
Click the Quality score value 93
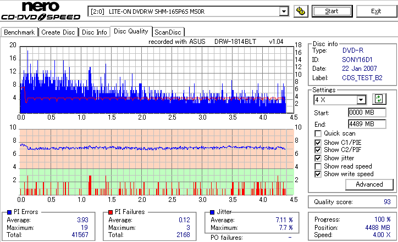tap(387, 202)
